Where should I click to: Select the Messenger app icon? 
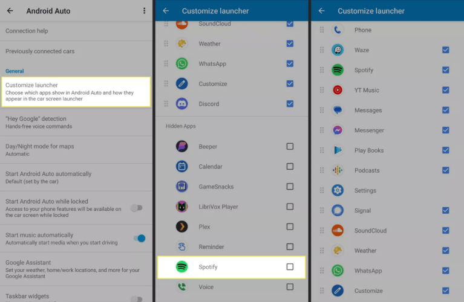(x=338, y=130)
